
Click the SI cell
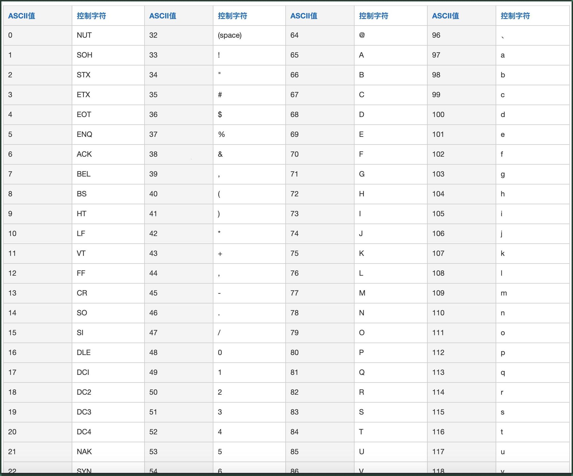pos(108,333)
